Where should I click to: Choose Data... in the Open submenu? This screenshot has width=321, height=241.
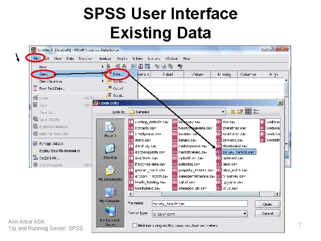click(x=121, y=74)
